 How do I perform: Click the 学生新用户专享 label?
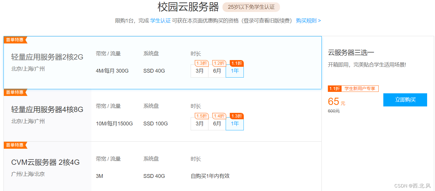tap(360, 89)
